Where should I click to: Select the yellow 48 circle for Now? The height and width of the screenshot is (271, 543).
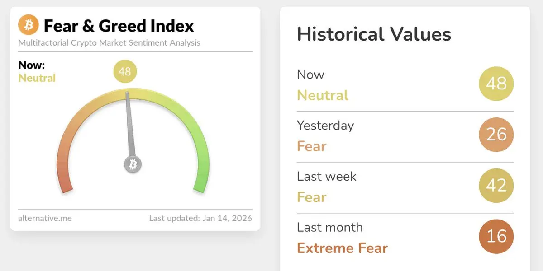[x=496, y=83]
